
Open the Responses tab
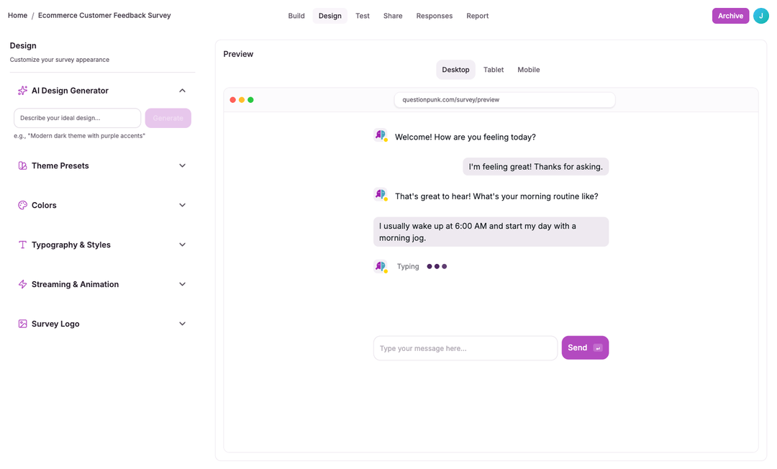[x=435, y=15]
